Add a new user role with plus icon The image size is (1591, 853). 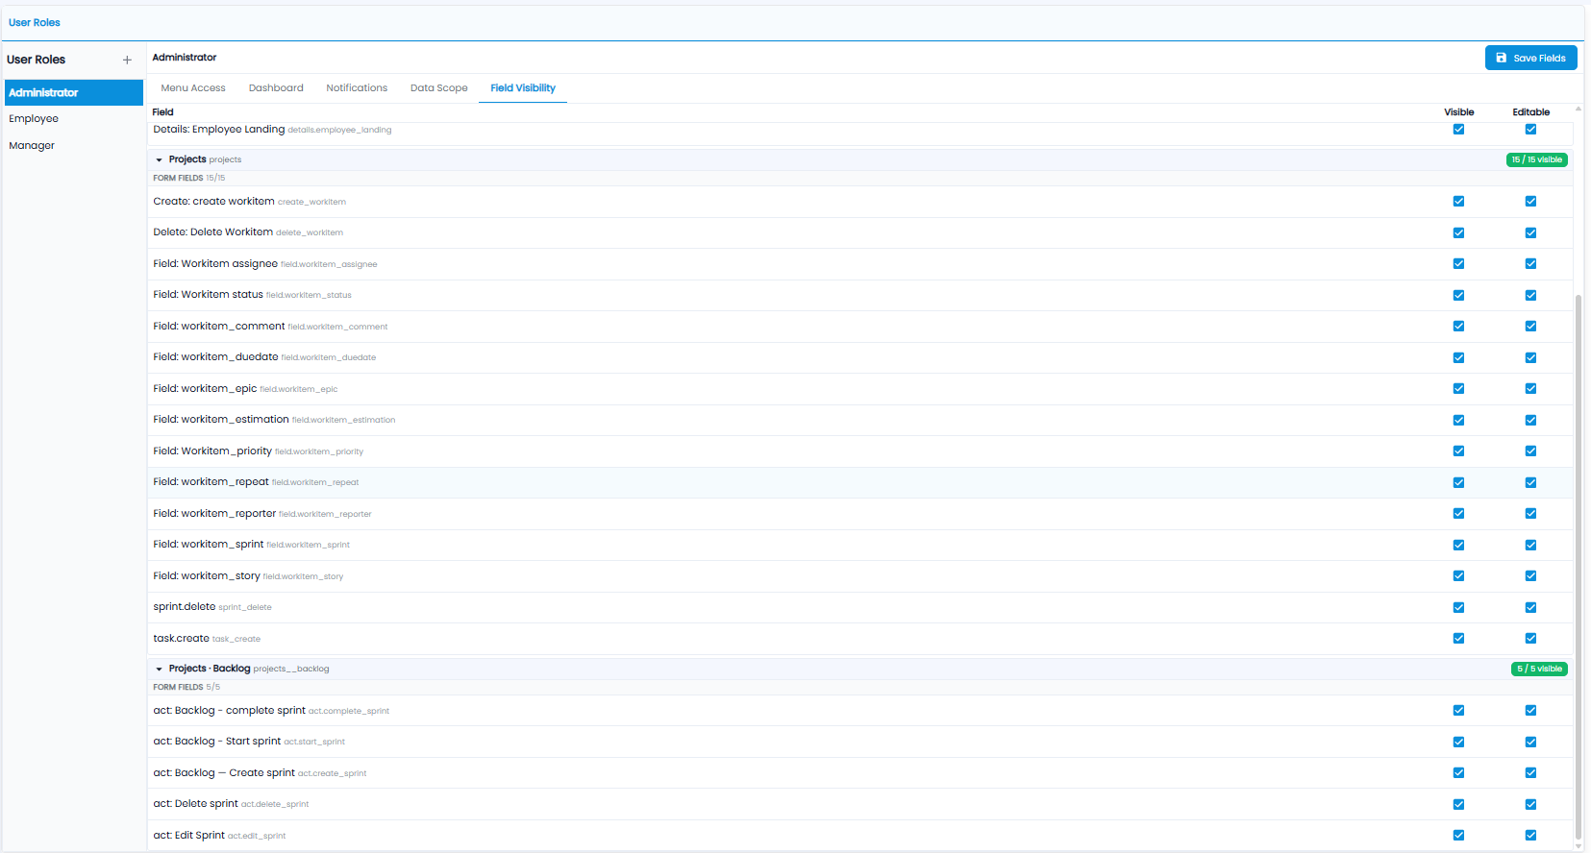pos(127,60)
